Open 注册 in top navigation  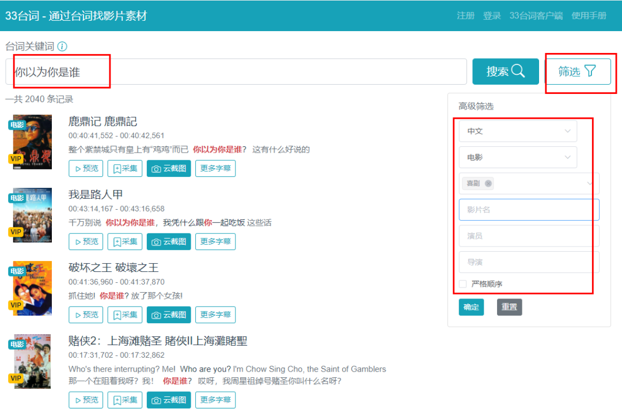(x=465, y=16)
